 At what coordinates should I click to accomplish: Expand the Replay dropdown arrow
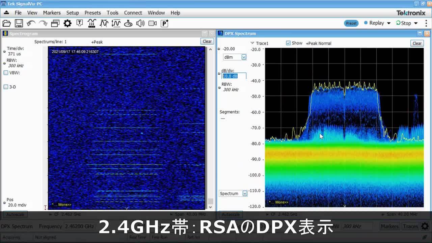[389, 23]
